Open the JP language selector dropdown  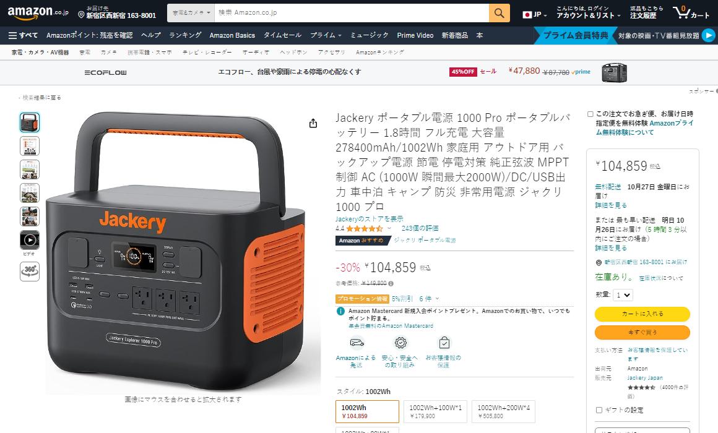click(535, 15)
